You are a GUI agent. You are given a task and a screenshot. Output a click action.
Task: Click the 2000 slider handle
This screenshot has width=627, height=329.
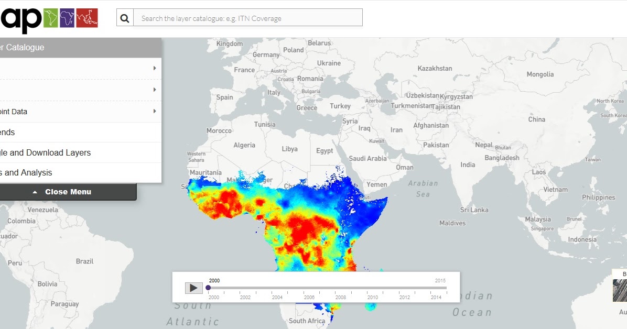208,288
